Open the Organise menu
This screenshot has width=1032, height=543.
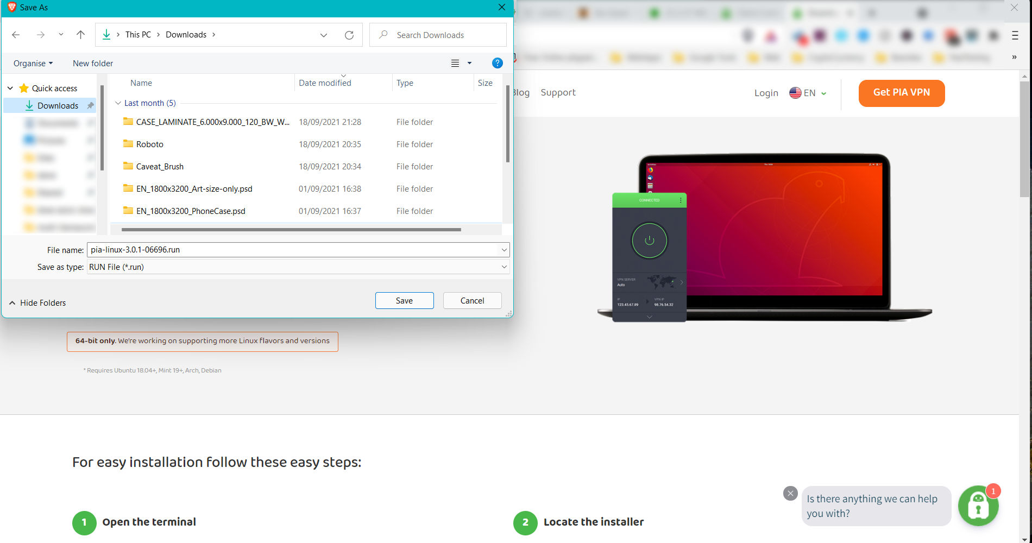coord(33,64)
